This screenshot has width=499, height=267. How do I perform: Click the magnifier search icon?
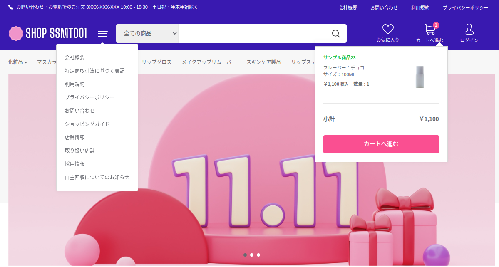(336, 34)
